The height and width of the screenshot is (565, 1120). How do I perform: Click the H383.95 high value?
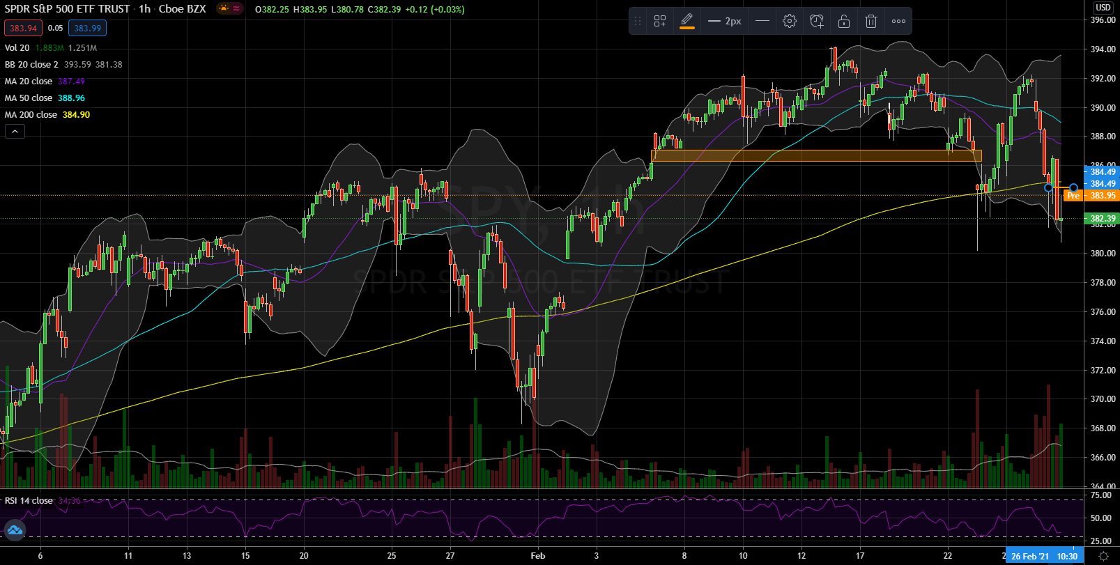coord(310,10)
